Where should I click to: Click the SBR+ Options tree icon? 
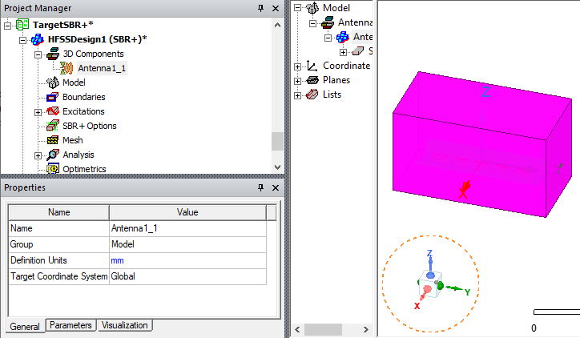pos(53,126)
